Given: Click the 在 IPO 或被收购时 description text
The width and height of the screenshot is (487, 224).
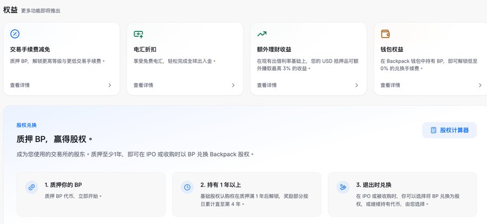Looking at the screenshot, I should click(408, 200).
